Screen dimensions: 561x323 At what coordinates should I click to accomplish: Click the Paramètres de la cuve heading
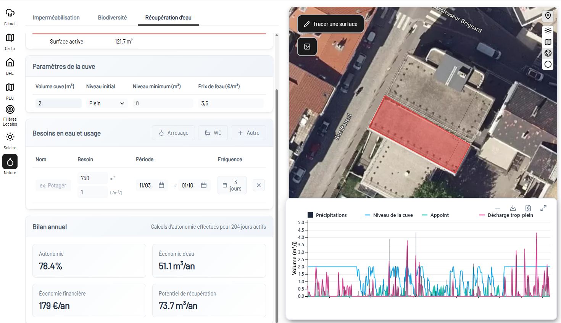(x=64, y=66)
